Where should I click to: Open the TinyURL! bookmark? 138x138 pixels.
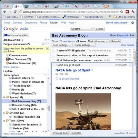point(27,17)
